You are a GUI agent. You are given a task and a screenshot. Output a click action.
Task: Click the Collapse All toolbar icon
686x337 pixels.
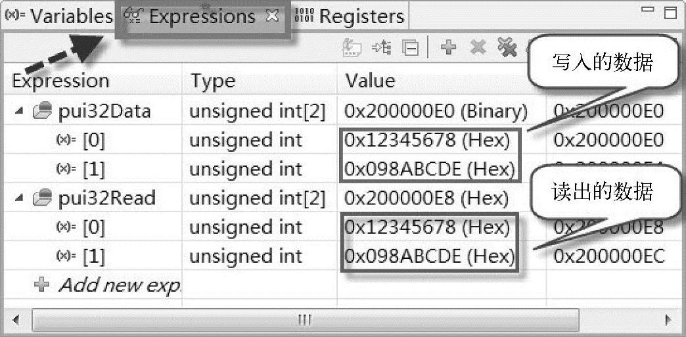(x=411, y=48)
